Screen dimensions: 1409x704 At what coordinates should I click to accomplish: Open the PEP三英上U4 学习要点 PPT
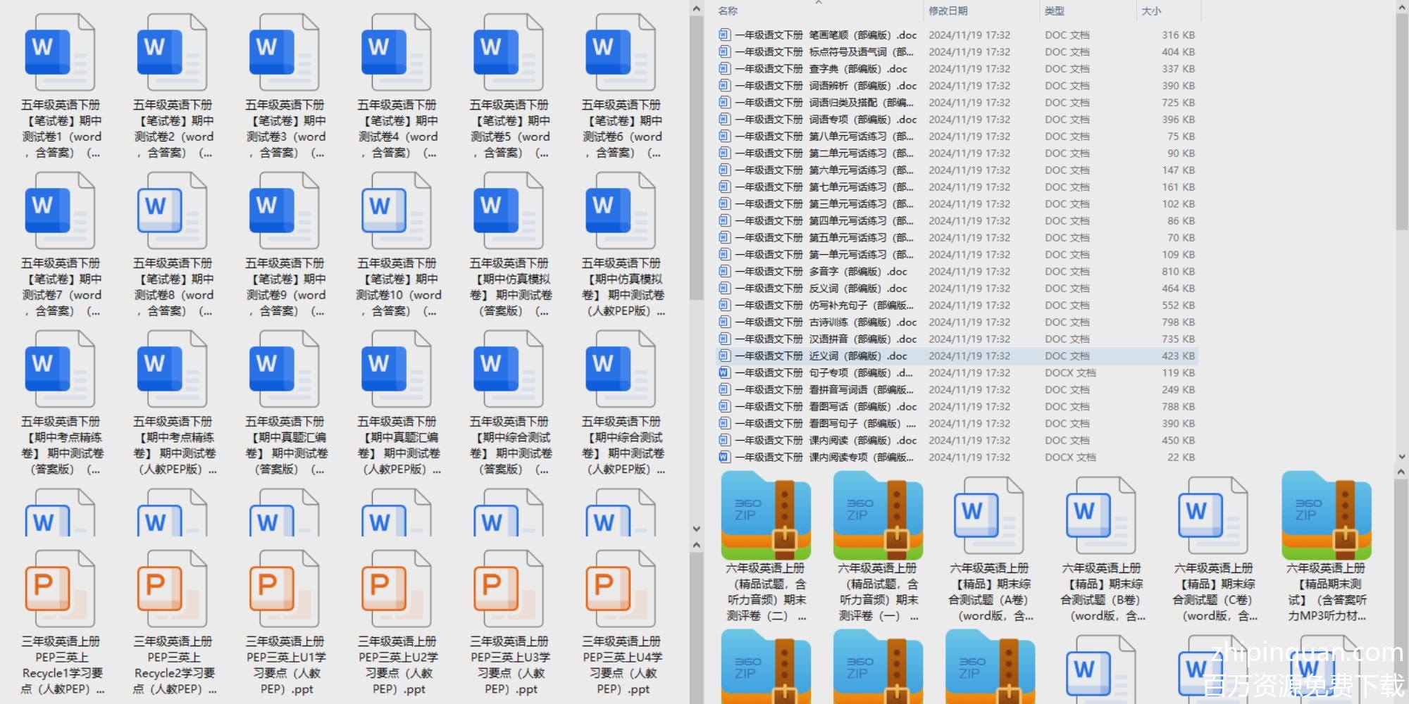pos(621,589)
